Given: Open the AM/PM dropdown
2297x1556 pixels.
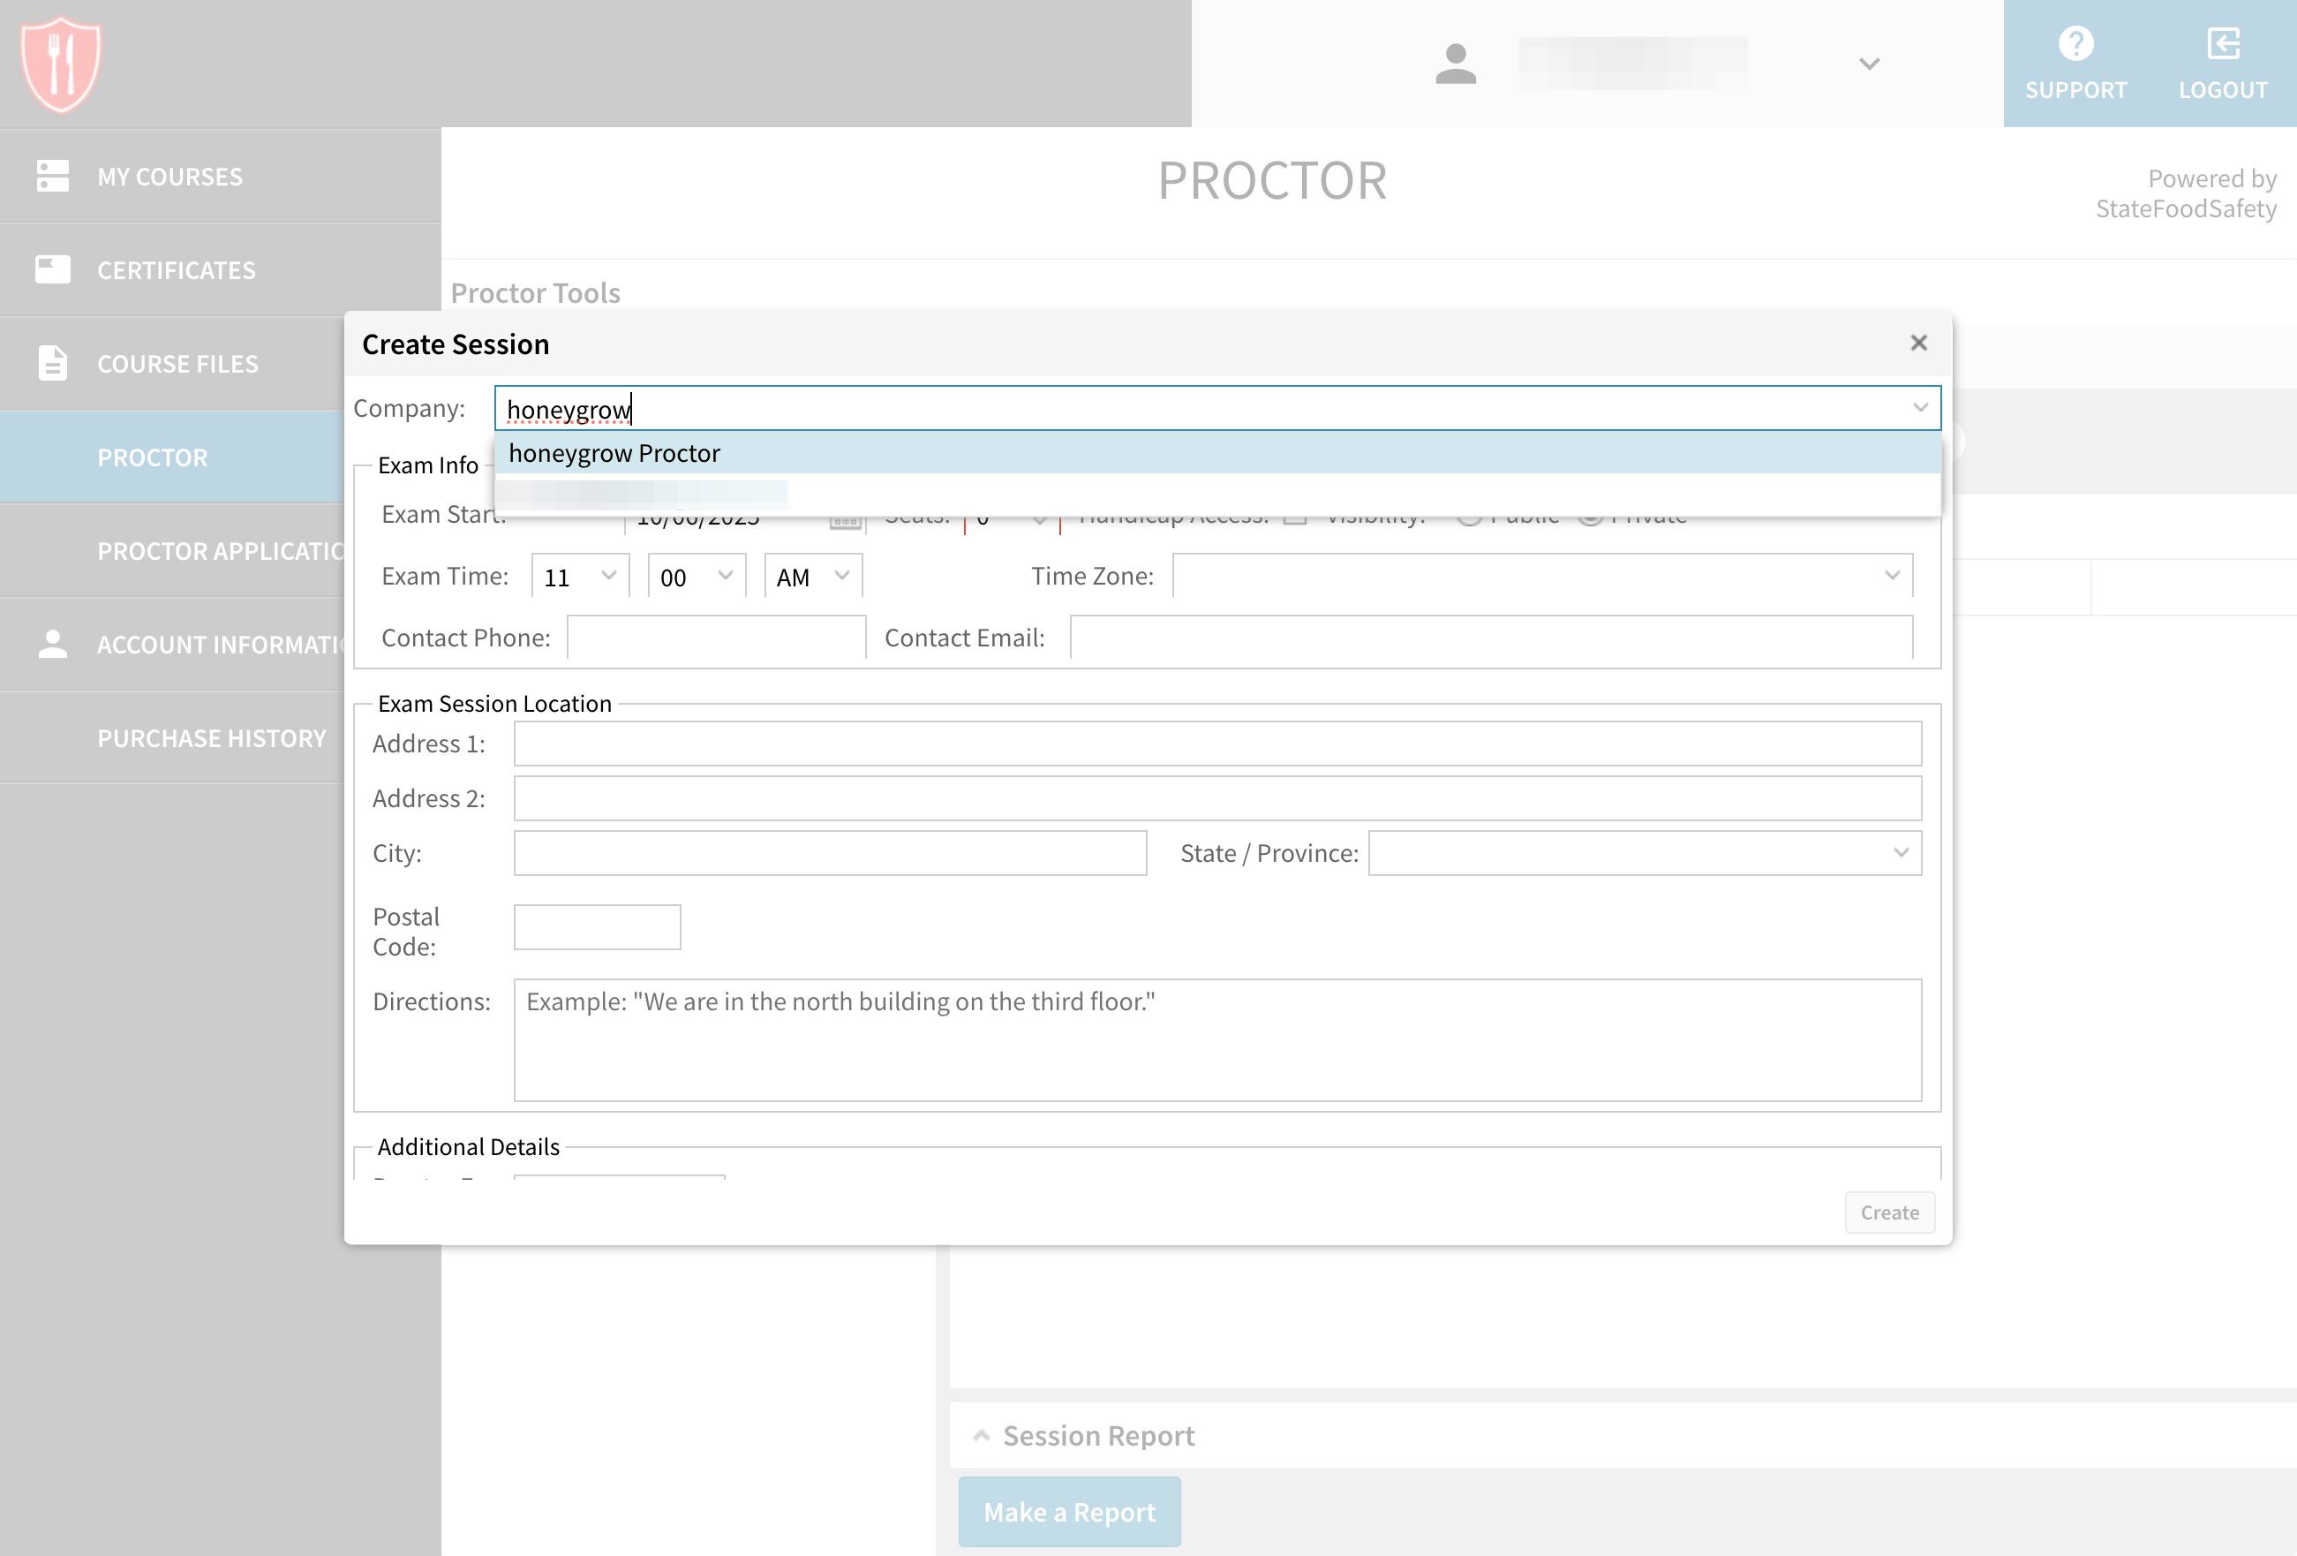Looking at the screenshot, I should coord(813,577).
